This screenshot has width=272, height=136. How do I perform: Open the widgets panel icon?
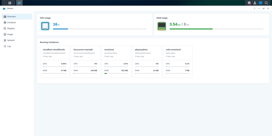point(260,3)
